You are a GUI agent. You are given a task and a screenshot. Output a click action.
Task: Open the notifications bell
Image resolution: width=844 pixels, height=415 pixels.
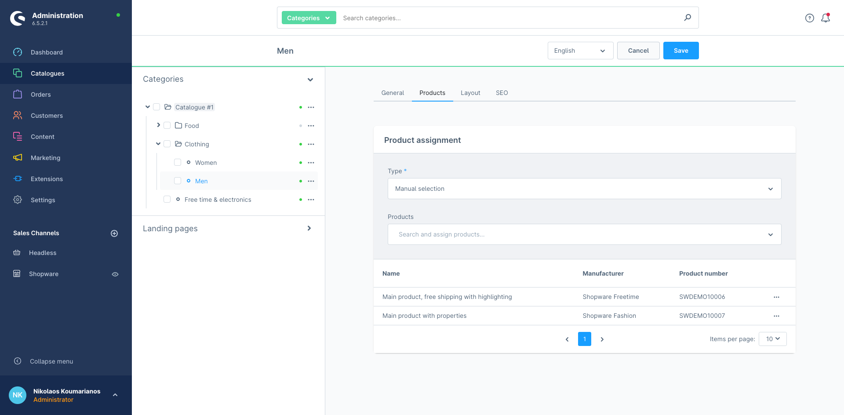tap(826, 18)
